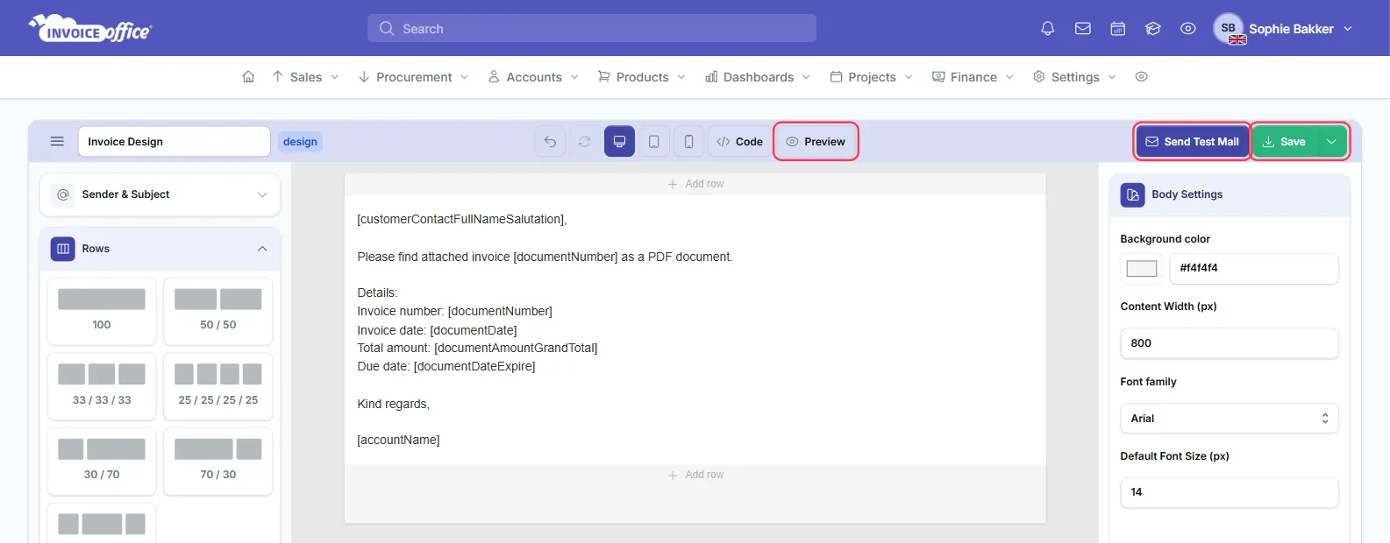
Task: Click Add row below the email body
Action: coord(695,475)
